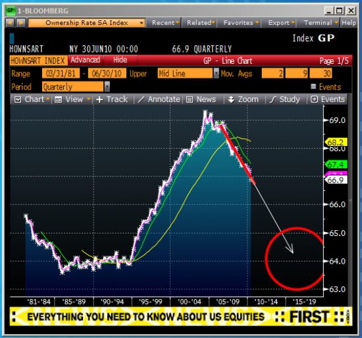Open the Export menu

[281, 23]
